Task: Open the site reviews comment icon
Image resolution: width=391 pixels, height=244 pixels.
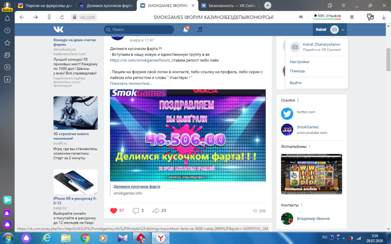Action: pyautogui.click(x=301, y=17)
